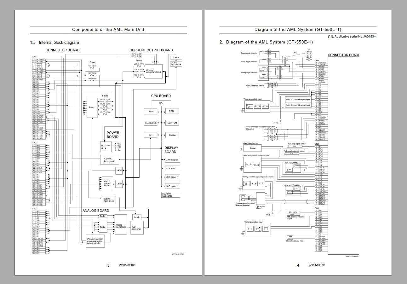Image resolution: width=407 pixels, height=284 pixels.
Task: Click the 'A/D converter' block
Action: tap(137, 228)
